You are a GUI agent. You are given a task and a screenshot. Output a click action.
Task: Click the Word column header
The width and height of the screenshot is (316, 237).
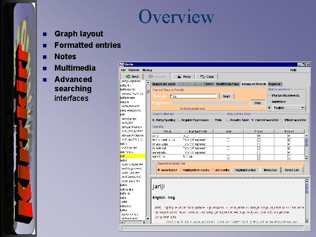167,131
